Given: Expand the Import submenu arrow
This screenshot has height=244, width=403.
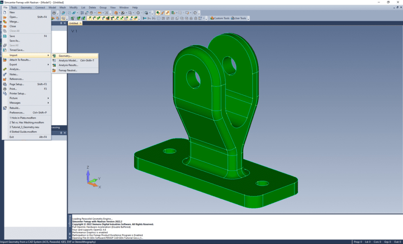Looking at the screenshot, I should pos(48,55).
